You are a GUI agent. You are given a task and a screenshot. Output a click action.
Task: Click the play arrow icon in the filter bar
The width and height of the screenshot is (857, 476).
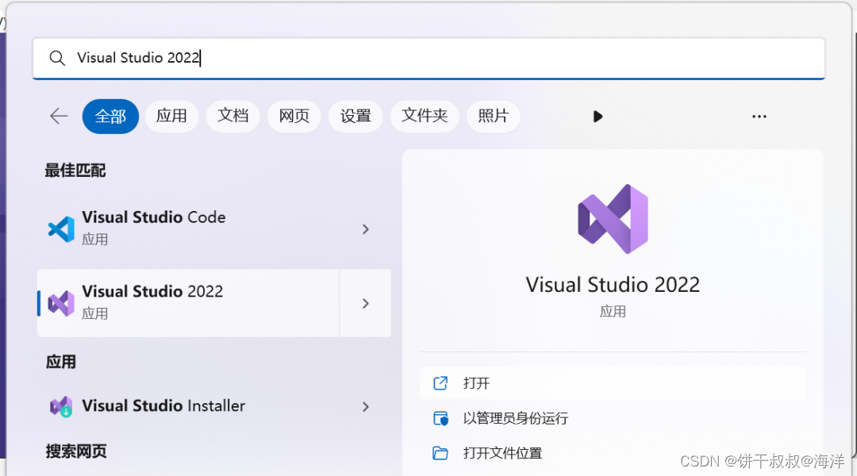[x=598, y=116]
